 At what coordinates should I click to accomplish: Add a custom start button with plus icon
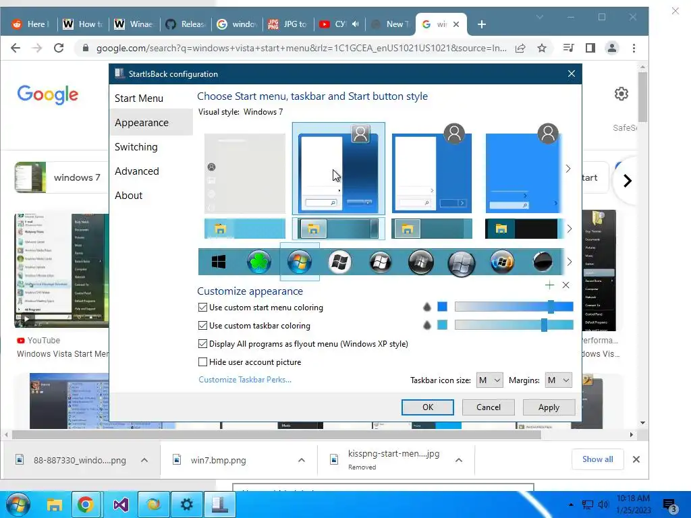click(549, 285)
